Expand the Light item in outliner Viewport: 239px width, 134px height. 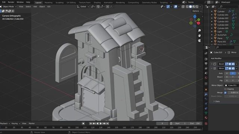(x=212, y=32)
